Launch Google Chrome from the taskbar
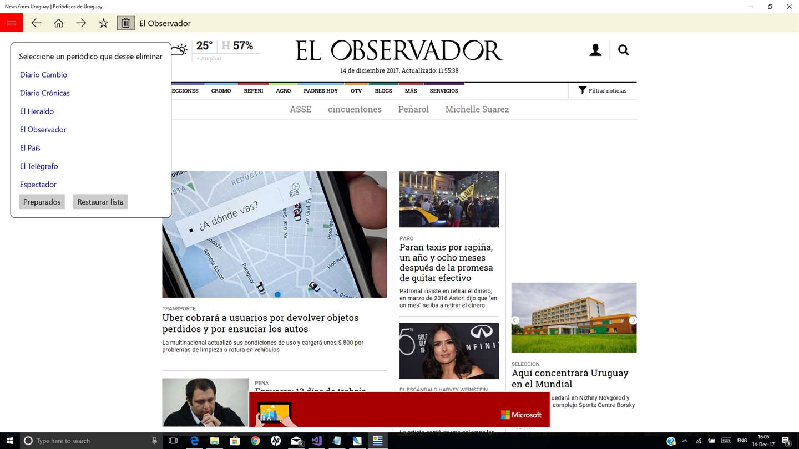Image resolution: width=799 pixels, height=449 pixels. tap(255, 441)
